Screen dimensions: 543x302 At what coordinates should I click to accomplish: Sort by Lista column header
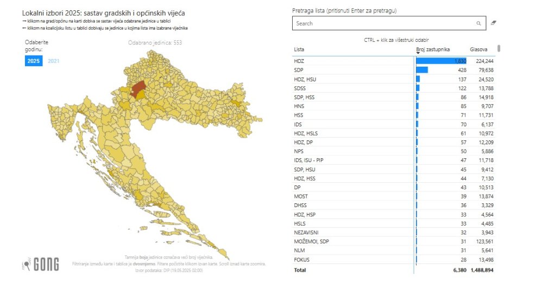[299, 49]
